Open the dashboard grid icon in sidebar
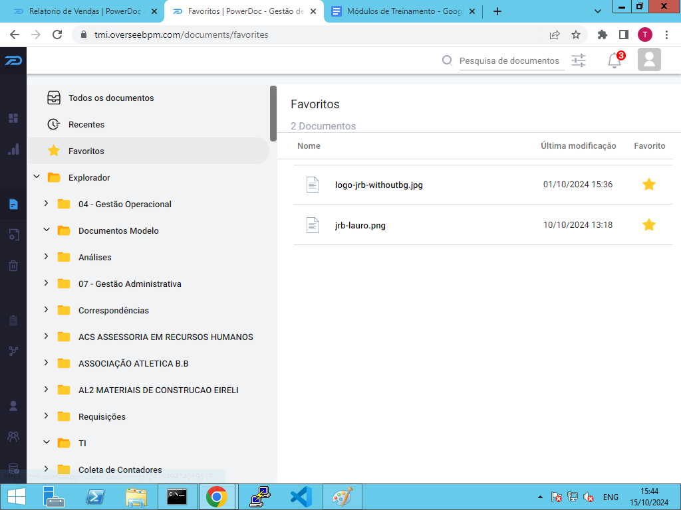Screen dimensions: 681x510 pos(13,118)
